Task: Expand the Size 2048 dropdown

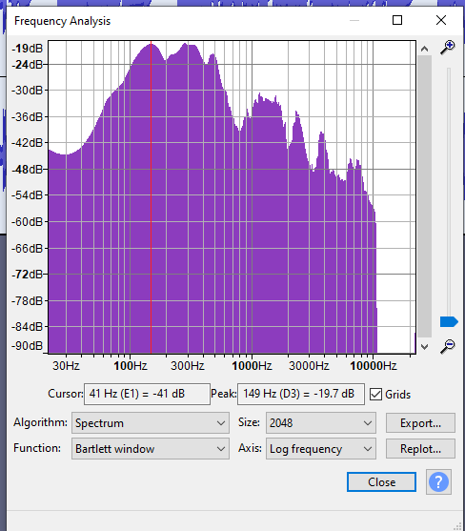Action: pyautogui.click(x=321, y=423)
